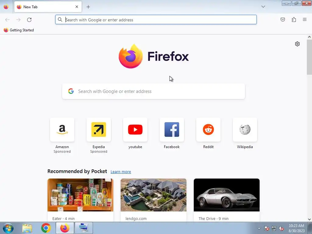The image size is (312, 234).
Task: Open the lendgo.com mansion story thumbnail
Action: [x=154, y=195]
